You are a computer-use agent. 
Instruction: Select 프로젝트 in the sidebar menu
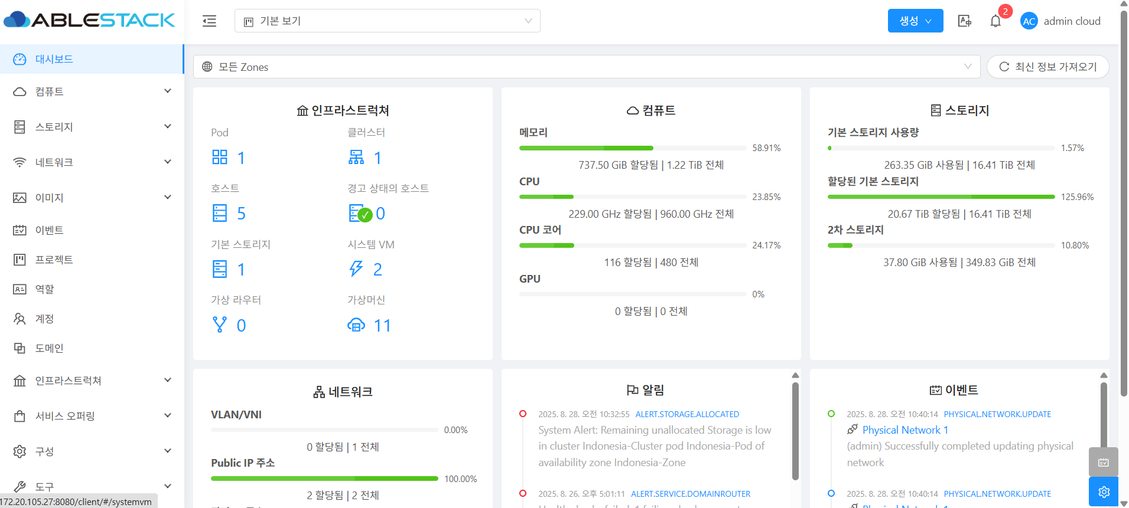(54, 260)
